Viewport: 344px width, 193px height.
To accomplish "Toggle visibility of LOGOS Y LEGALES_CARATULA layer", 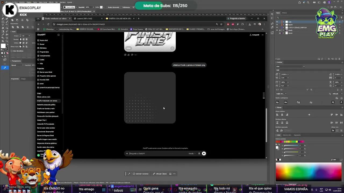I will click(x=277, y=27).
